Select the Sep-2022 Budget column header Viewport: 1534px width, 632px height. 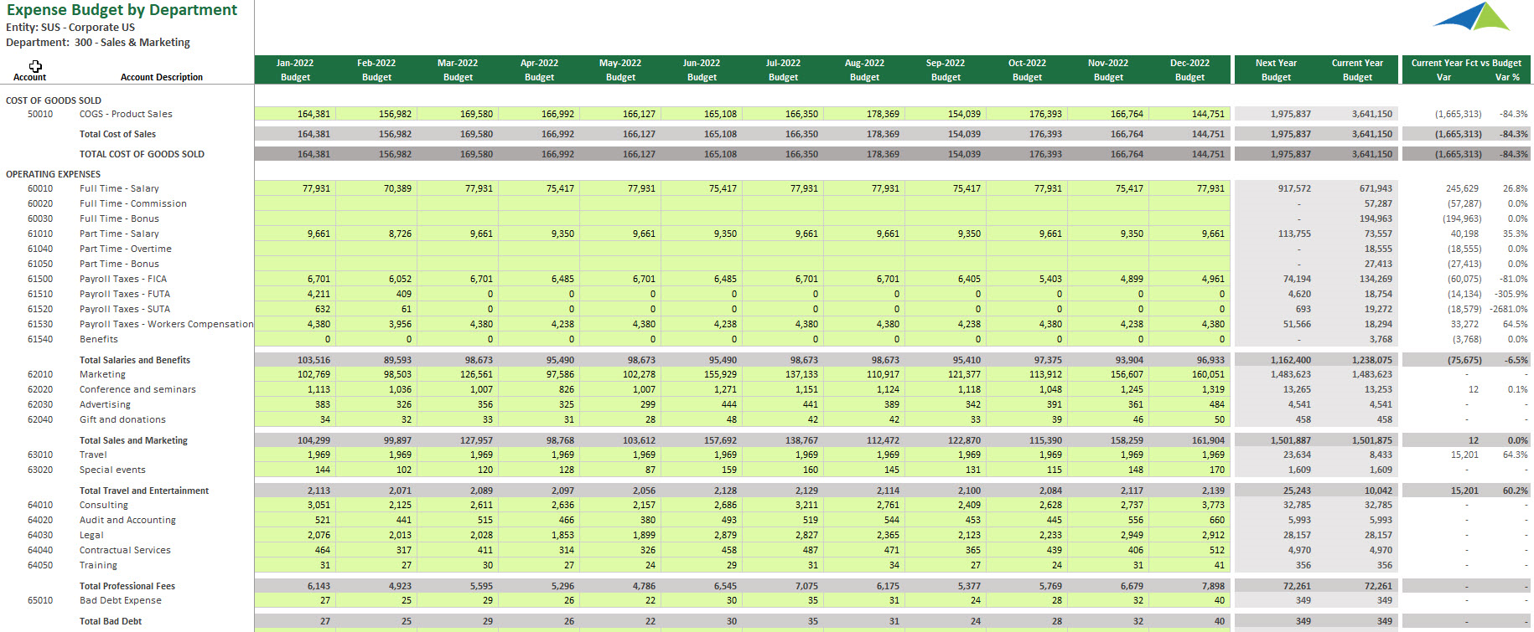tap(946, 69)
